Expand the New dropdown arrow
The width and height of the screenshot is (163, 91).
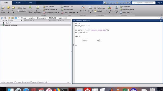point(8,13)
